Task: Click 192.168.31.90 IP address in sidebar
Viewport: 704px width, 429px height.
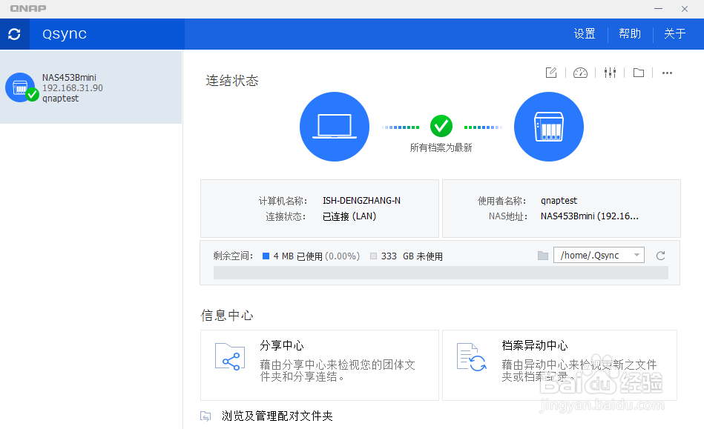Action: pos(72,88)
